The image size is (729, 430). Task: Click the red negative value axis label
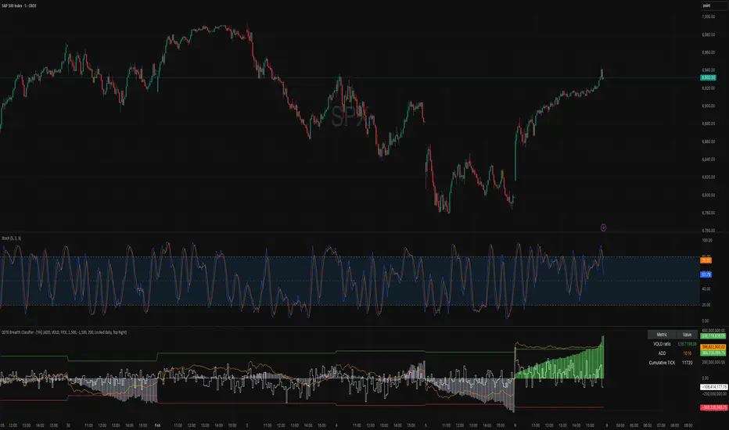pos(714,407)
